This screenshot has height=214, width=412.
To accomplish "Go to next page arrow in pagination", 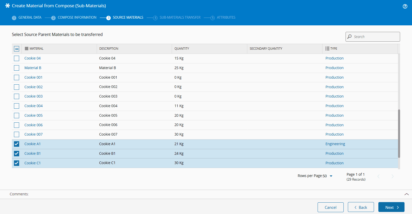I will [392, 176].
